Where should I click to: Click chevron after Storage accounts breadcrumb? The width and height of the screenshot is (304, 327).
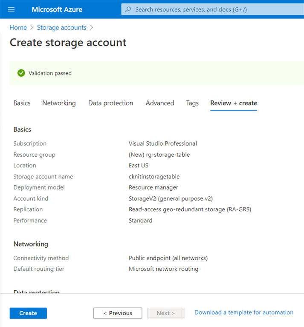[92, 28]
